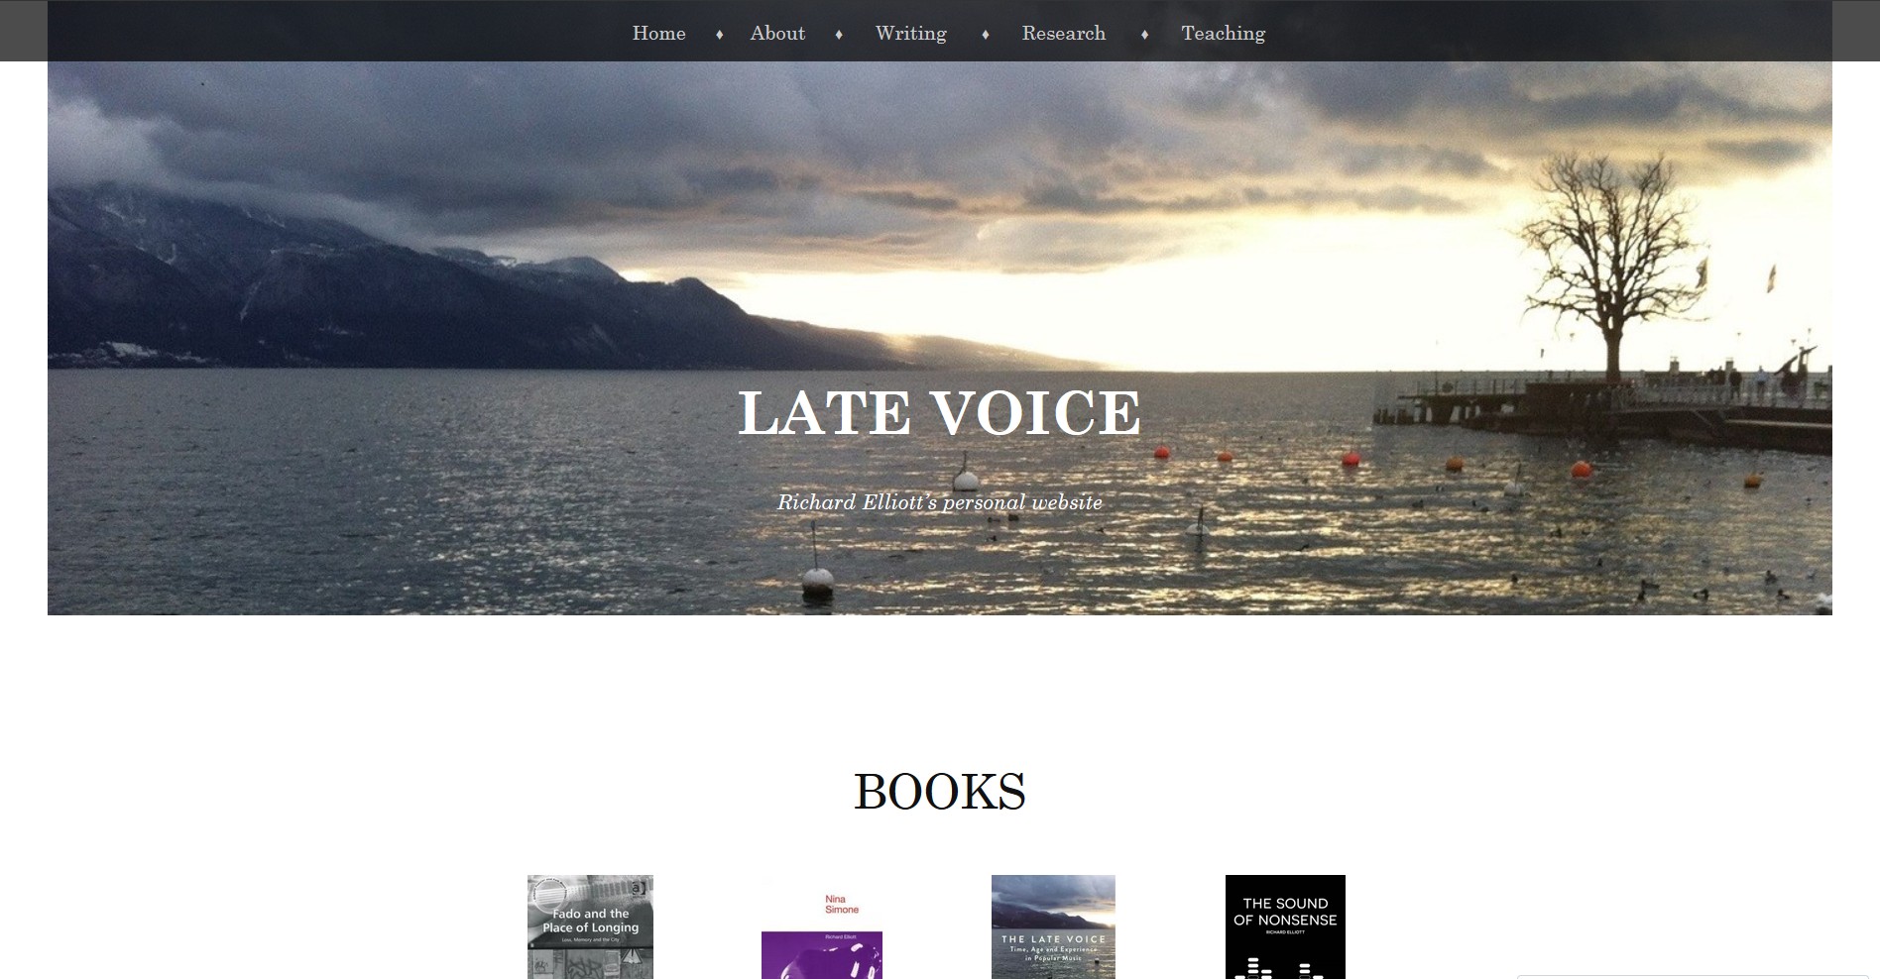The height and width of the screenshot is (979, 1880).
Task: Click the 'Richard Elliott's personal website' tagline
Action: click(x=939, y=502)
